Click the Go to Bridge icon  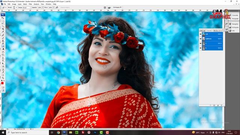[109, 7]
